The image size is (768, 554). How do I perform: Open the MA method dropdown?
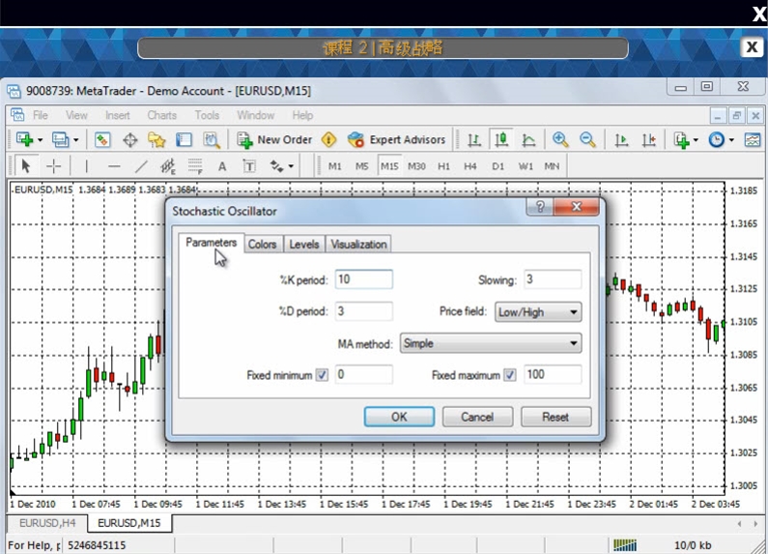[x=491, y=343]
